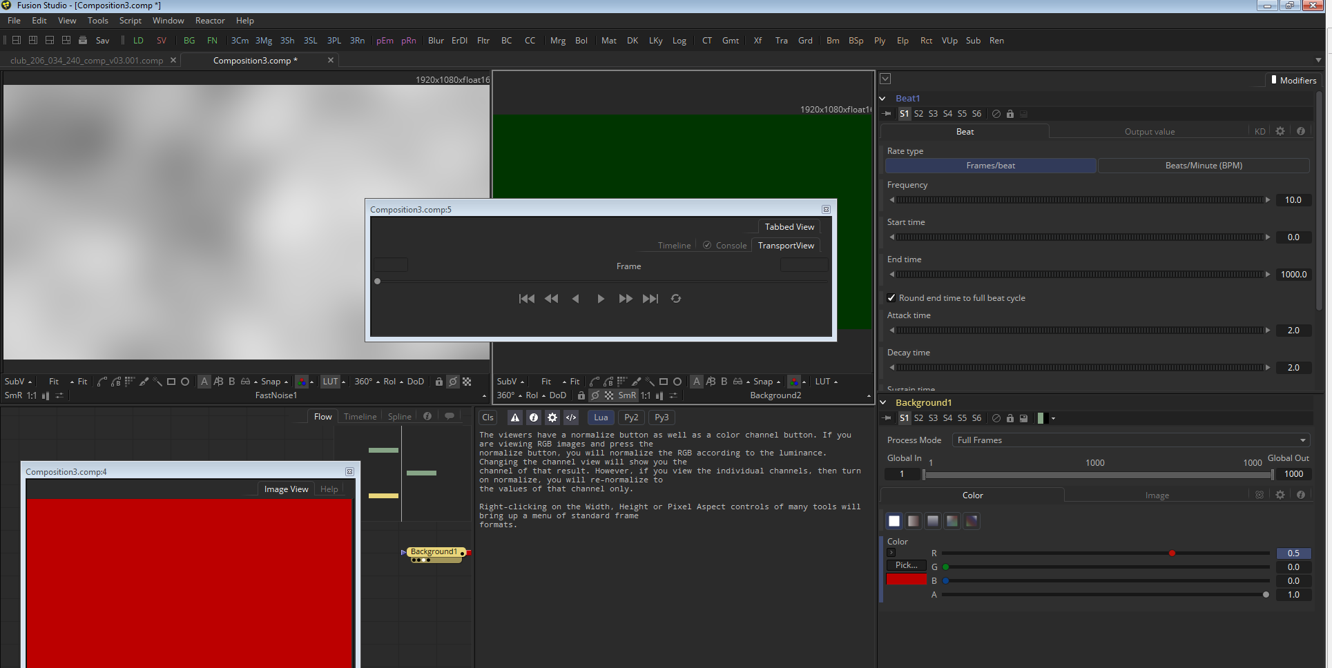Click the pin icon for Beat1 controls
This screenshot has width=1332, height=668.
887,114
